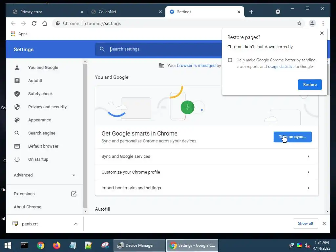336x252 pixels.
Task: Click the Restore button
Action: click(x=310, y=85)
